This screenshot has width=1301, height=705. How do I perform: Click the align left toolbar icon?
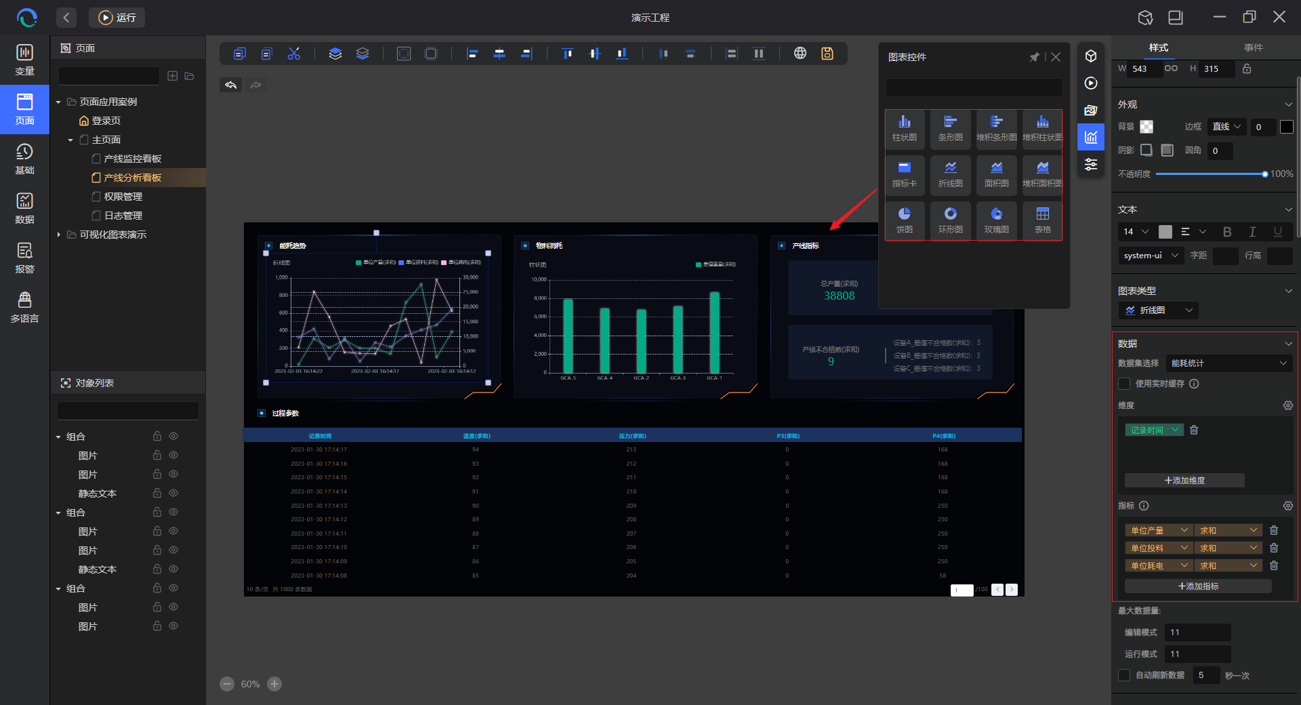click(472, 54)
